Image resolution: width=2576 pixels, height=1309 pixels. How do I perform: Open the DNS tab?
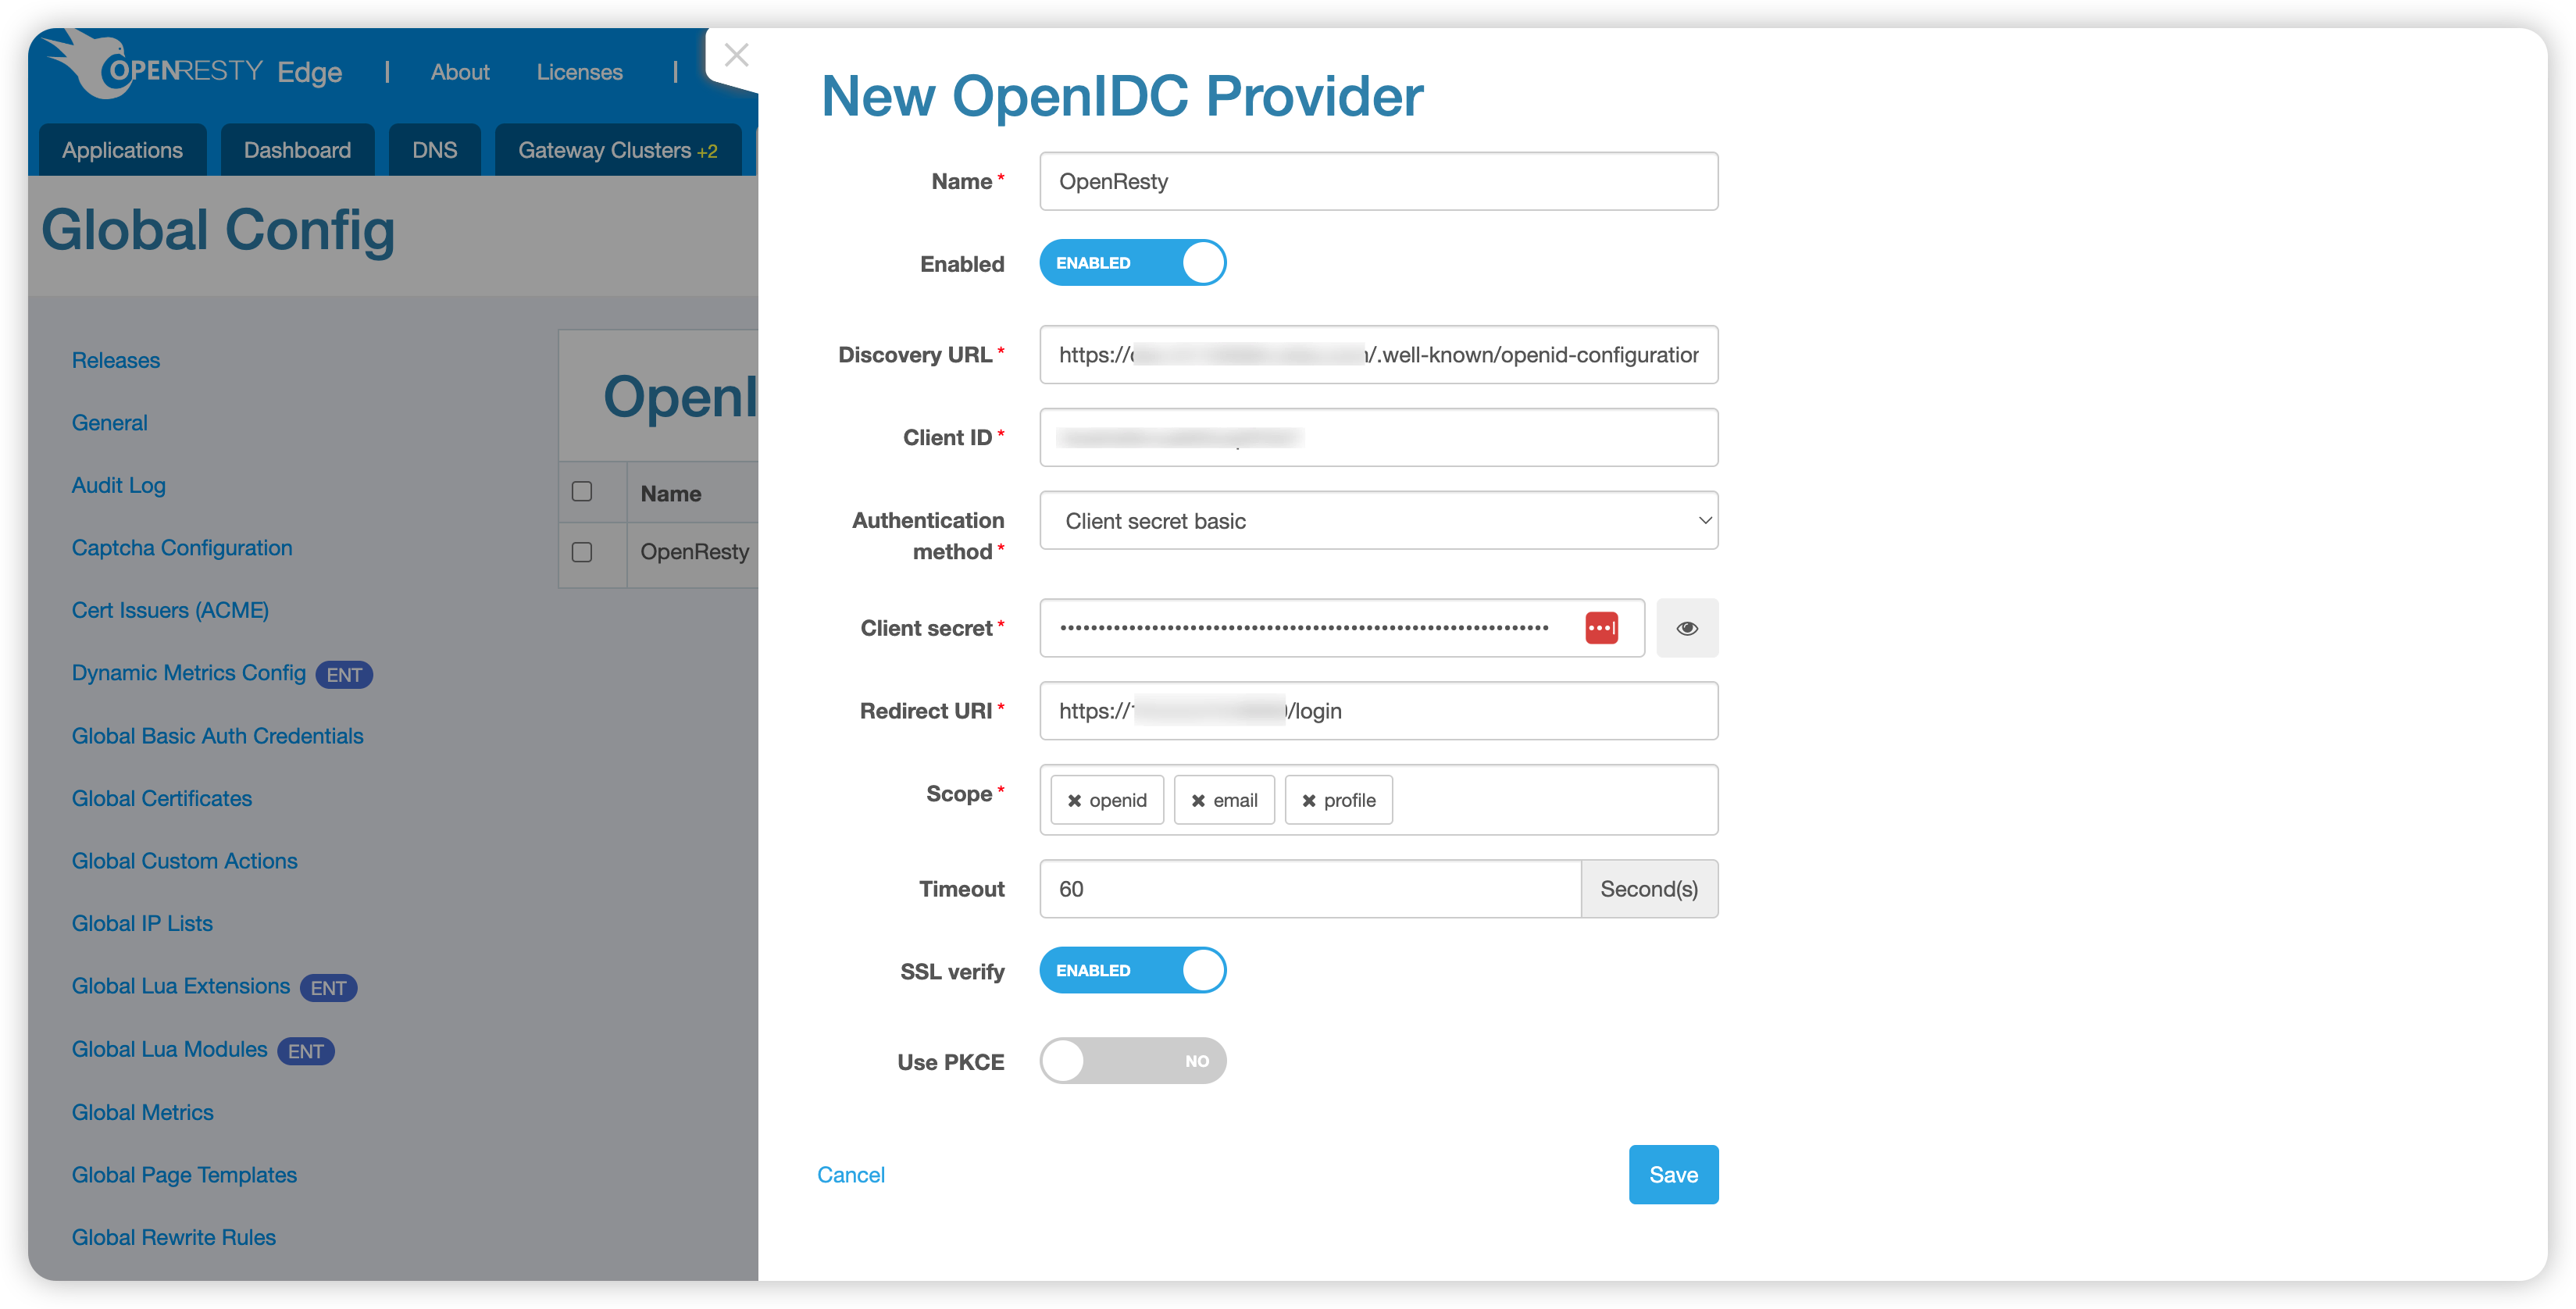pyautogui.click(x=434, y=150)
